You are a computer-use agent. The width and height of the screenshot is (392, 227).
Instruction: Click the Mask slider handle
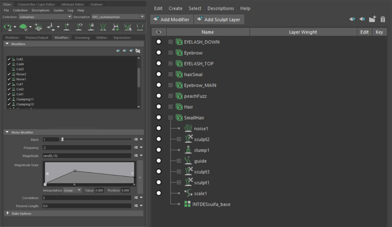pyautogui.click(x=62, y=139)
